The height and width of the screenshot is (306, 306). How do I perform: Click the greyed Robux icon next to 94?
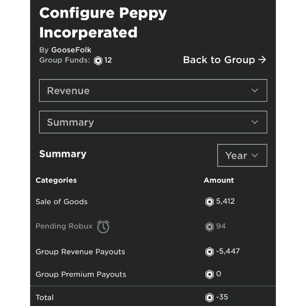click(x=209, y=227)
